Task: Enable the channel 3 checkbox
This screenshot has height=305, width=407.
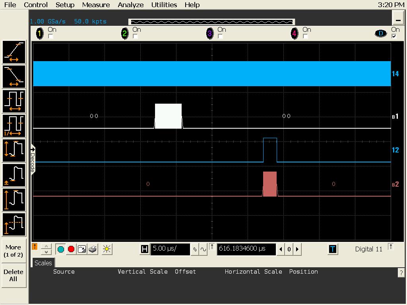Action: click(x=220, y=37)
